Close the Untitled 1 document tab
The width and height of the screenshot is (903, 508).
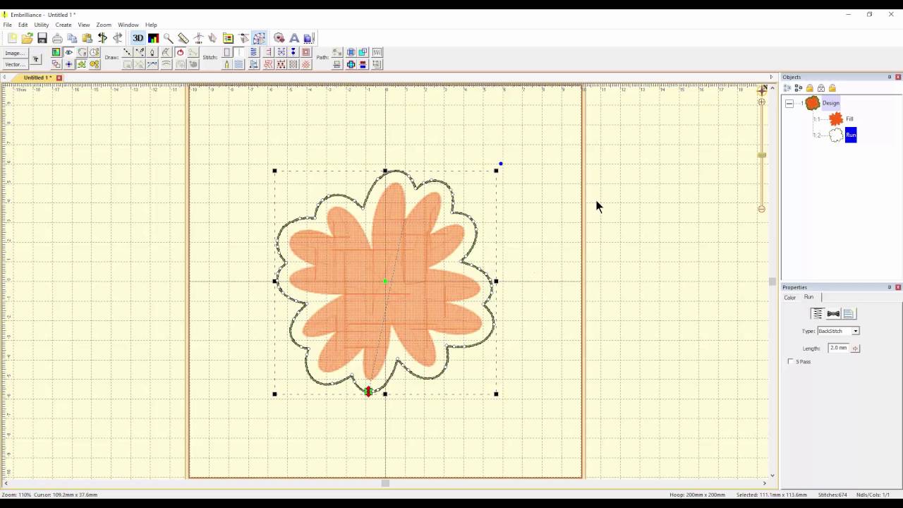pos(59,78)
